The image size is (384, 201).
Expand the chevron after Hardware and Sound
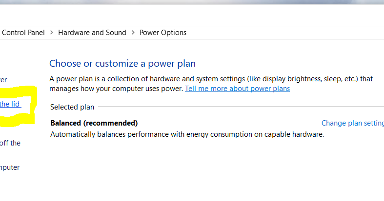click(133, 33)
